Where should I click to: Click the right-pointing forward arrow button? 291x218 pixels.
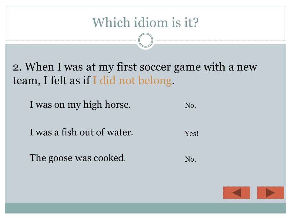[x=270, y=193]
